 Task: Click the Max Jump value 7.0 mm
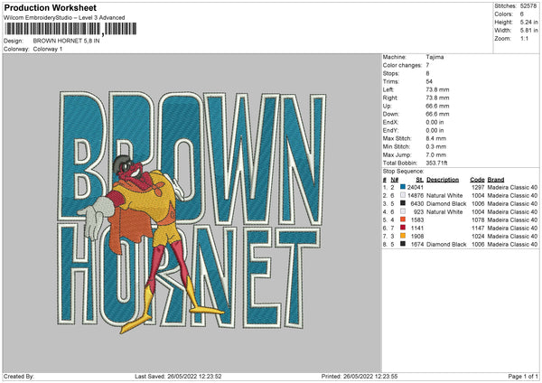coord(436,154)
